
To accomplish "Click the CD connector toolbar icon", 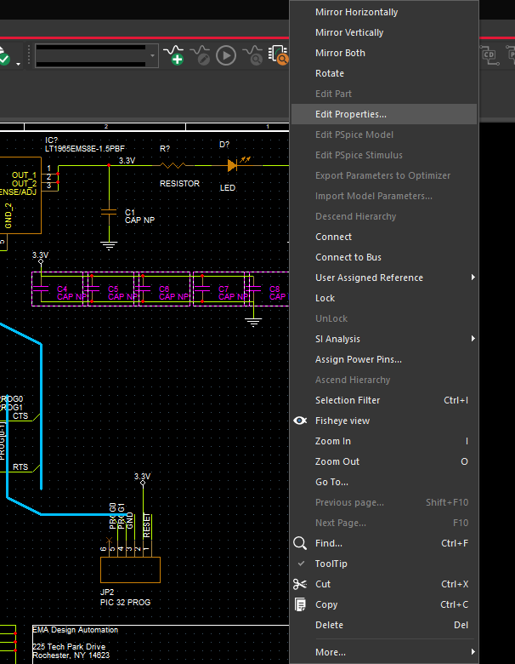I will 490,55.
